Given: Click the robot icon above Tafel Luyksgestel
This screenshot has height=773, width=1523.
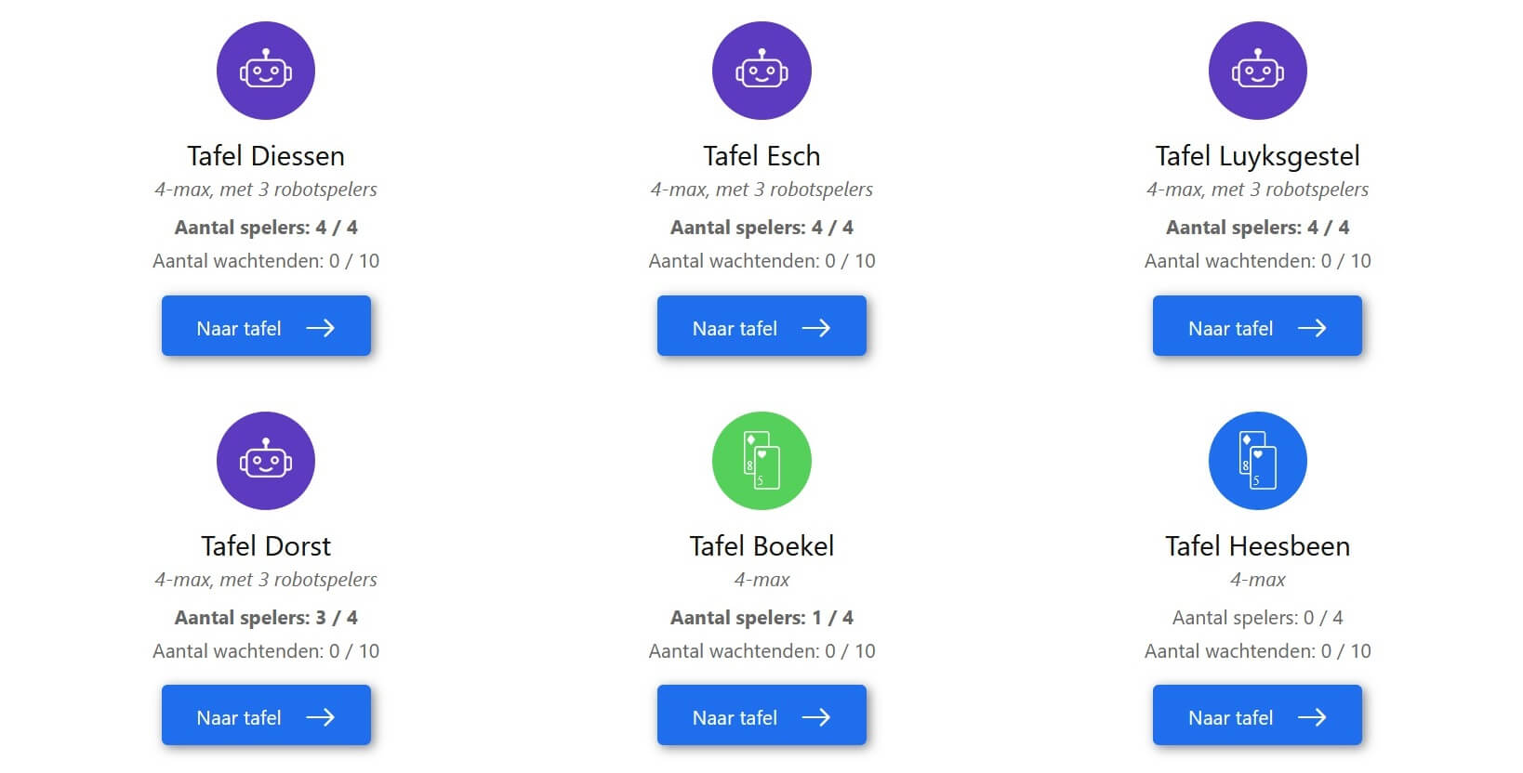Looking at the screenshot, I should click(x=1257, y=71).
